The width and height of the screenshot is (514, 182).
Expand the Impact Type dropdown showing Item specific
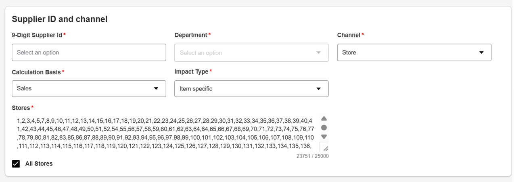pyautogui.click(x=245, y=89)
